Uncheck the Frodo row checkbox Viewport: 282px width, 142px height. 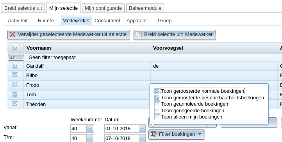(x=15, y=85)
